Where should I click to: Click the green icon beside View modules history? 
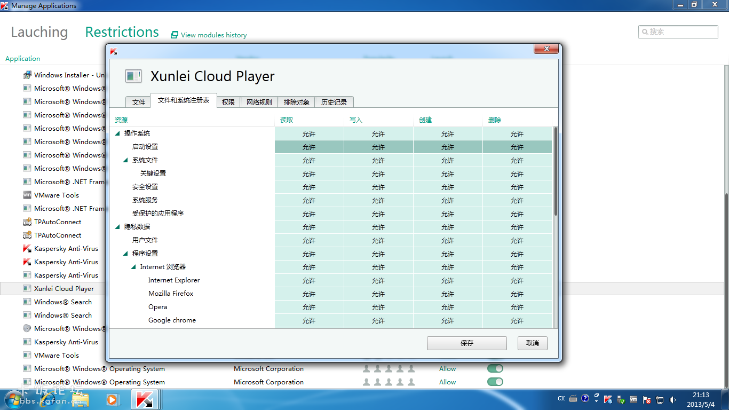point(174,35)
